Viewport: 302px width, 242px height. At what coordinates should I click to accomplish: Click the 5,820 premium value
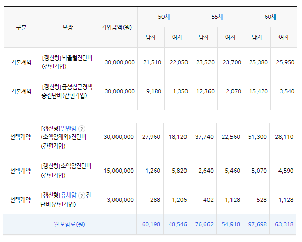click(179, 171)
